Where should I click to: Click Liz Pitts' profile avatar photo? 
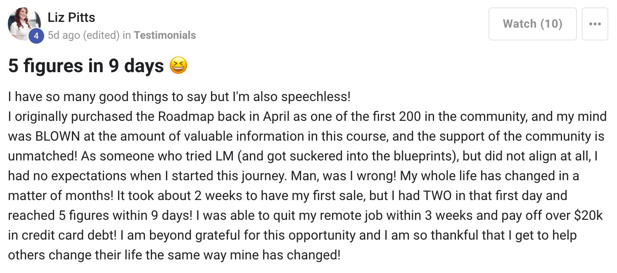[24, 22]
